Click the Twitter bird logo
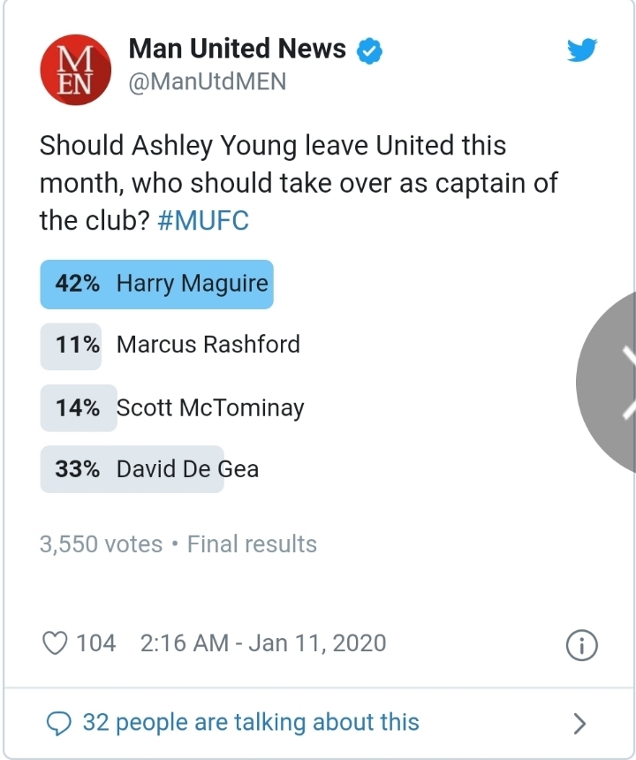636x760 pixels. coord(582,51)
